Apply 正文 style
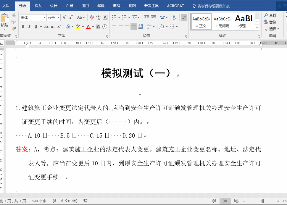287x205 pixels. coord(201,21)
